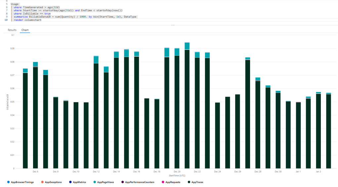Click the orange AppExceptions legend dot

pos(42,182)
